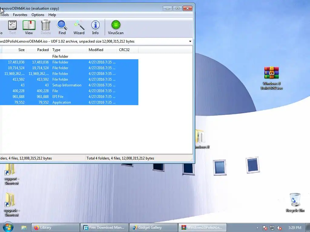
Task: Click the archive path text 'UDF 1.02 archive'
Action: click(64, 41)
